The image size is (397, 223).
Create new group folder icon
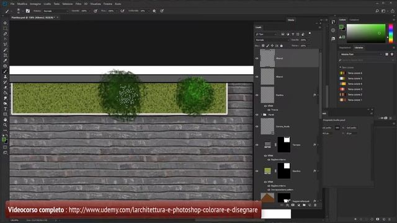[304, 205]
